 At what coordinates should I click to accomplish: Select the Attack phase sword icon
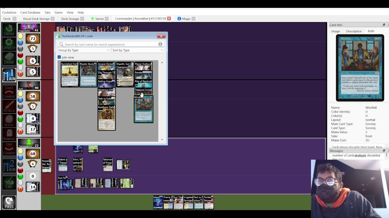(x=9, y=106)
